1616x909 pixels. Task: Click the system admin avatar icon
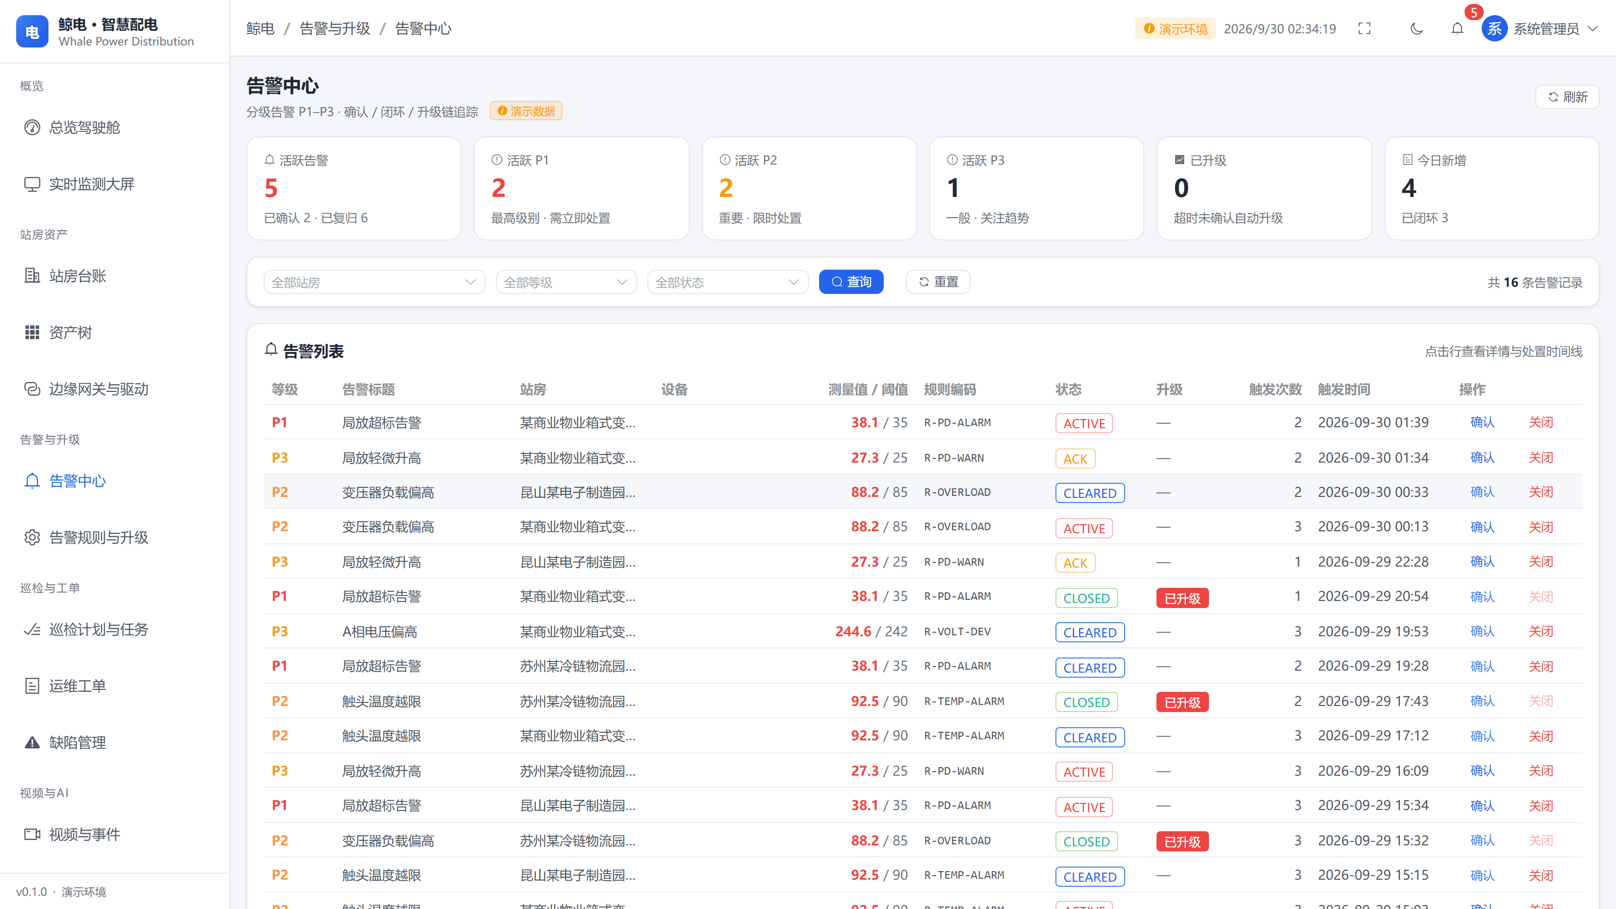coord(1494,28)
